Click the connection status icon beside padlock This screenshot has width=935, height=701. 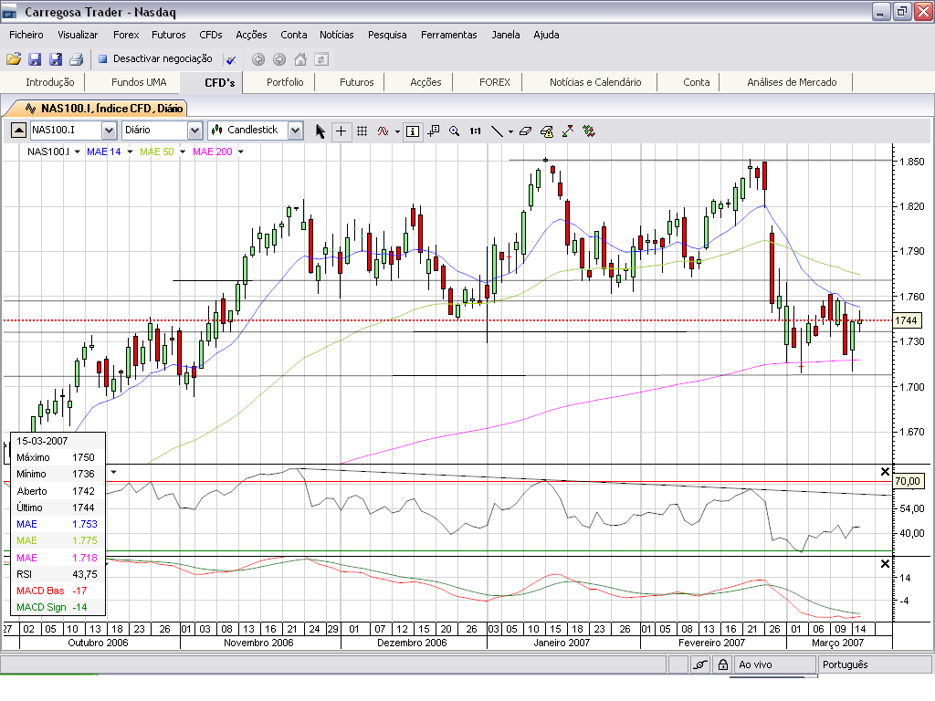(700, 664)
